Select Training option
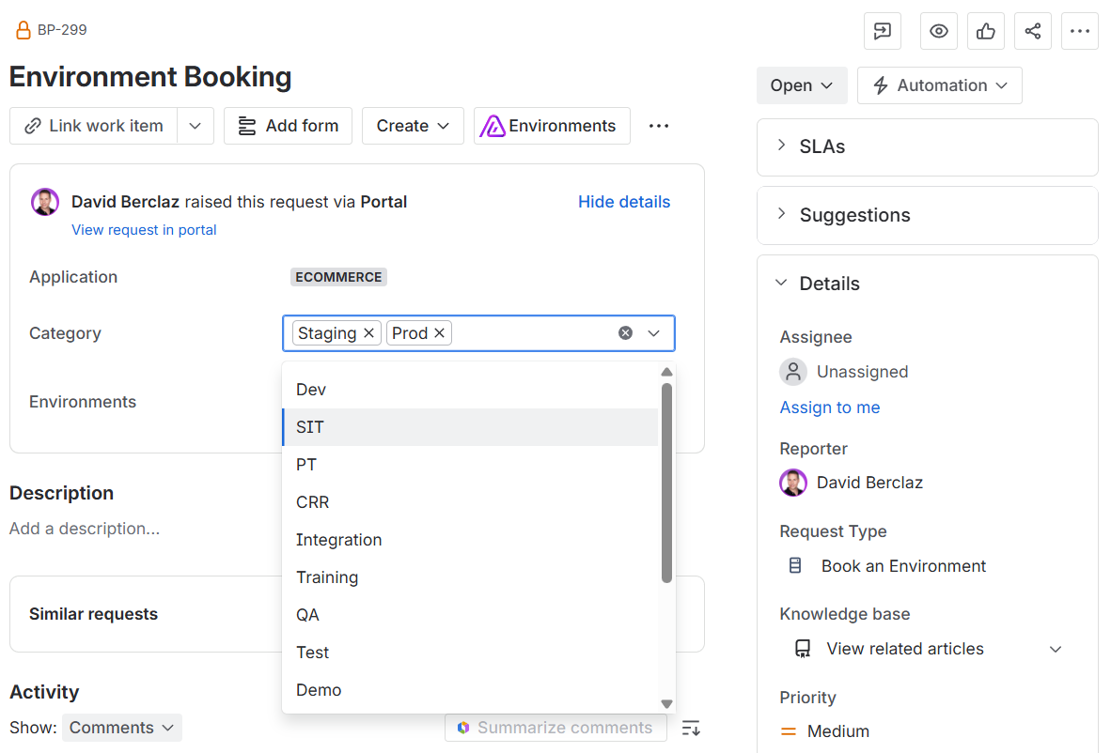 470,577
